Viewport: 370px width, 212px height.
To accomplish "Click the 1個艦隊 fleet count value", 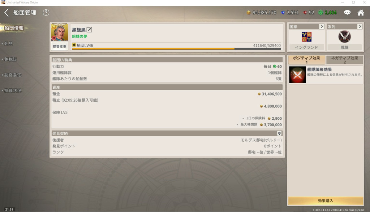I will (275, 72).
